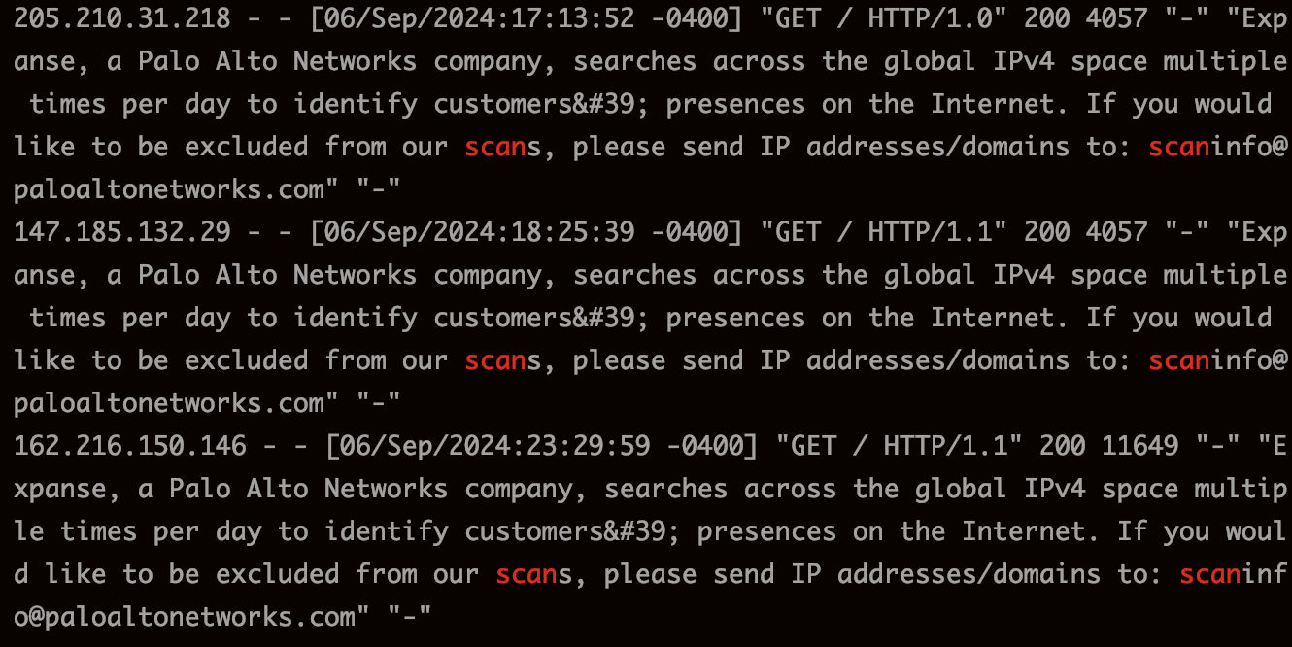
Task: Click the second entry's "HTTP/1.1" text
Action: point(931,232)
